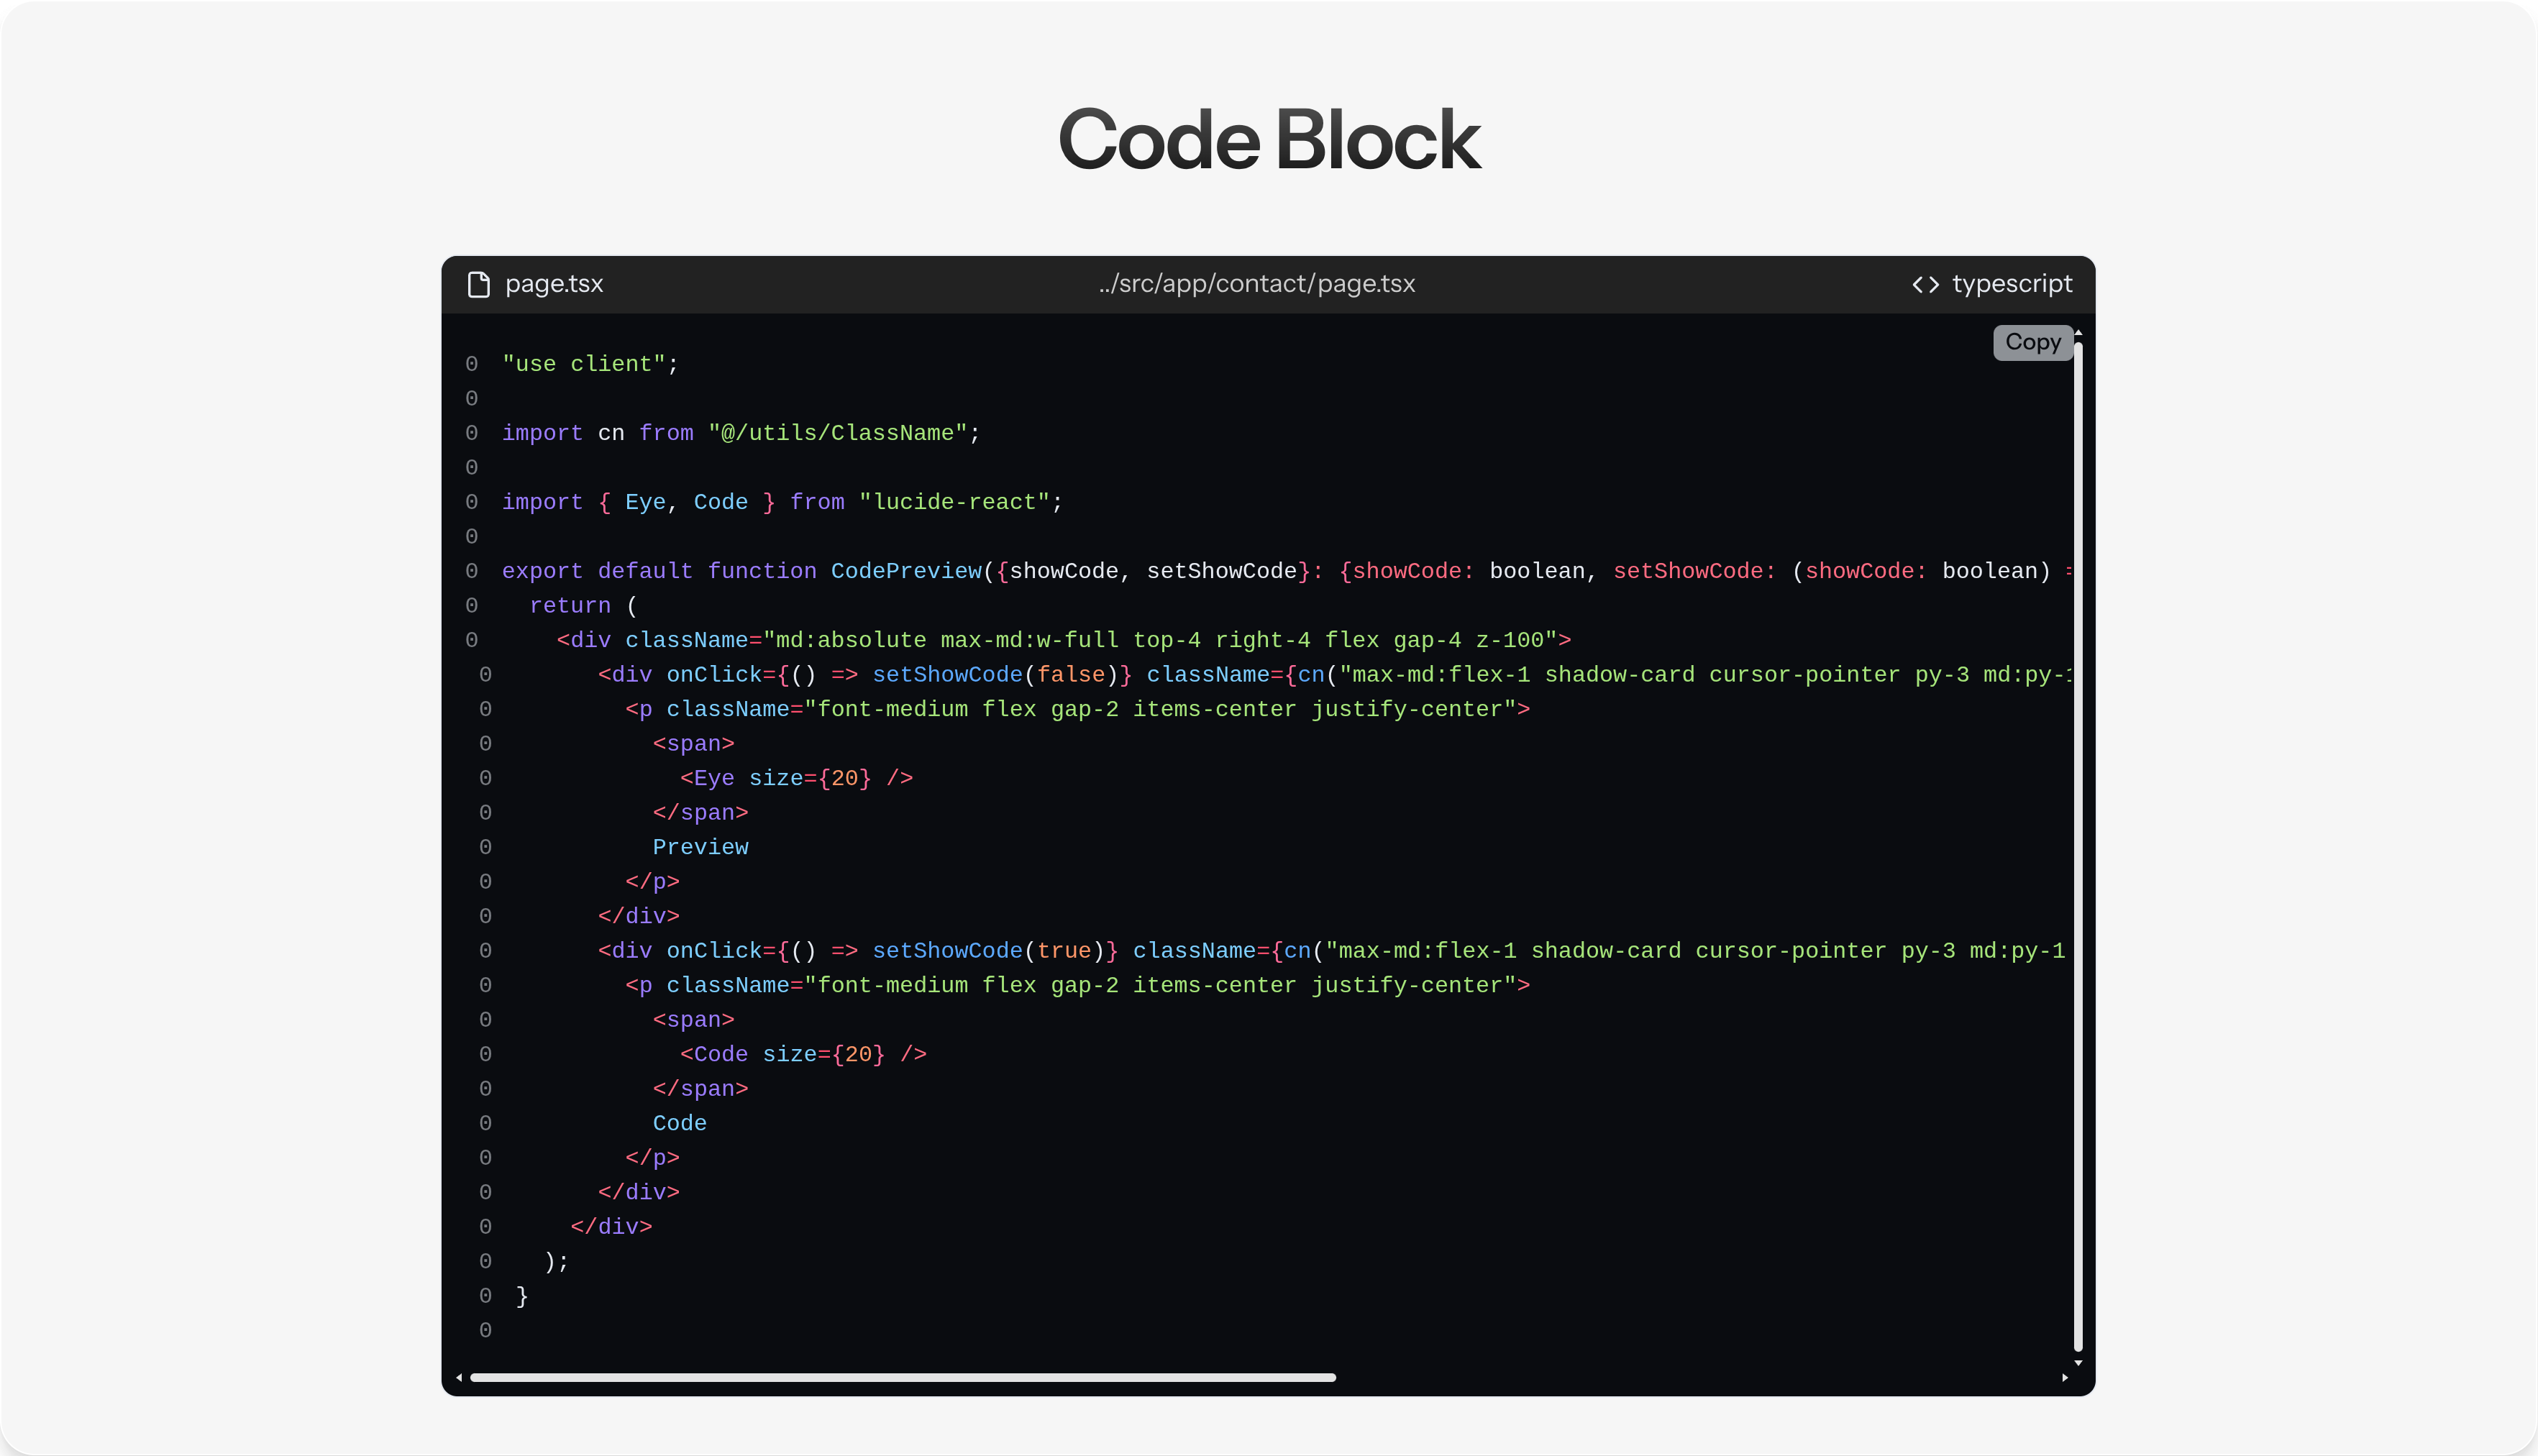The image size is (2538, 1456).
Task: Click the horizontal scrollbar left arrow
Action: [459, 1378]
